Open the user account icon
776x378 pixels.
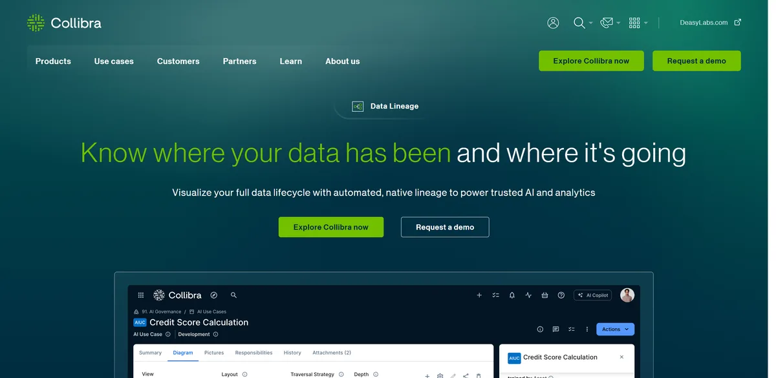(x=553, y=23)
